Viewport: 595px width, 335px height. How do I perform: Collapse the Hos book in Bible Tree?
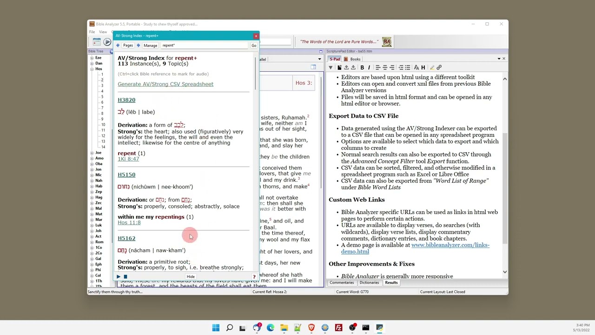92,69
